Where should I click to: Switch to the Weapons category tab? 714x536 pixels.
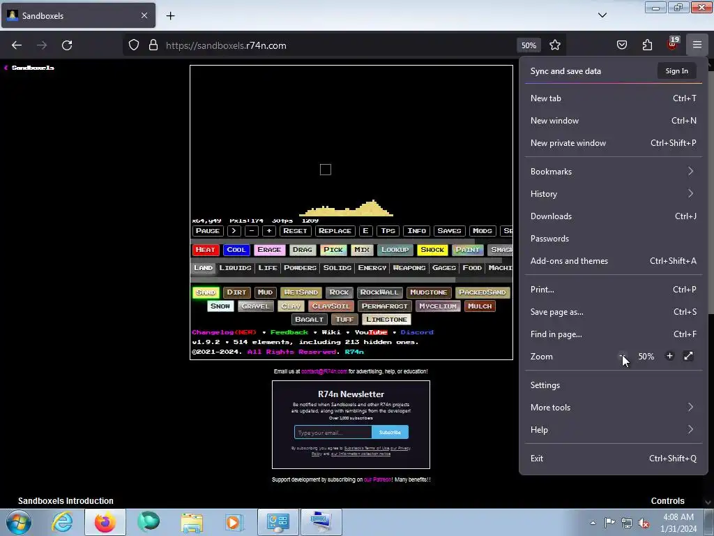coord(409,267)
